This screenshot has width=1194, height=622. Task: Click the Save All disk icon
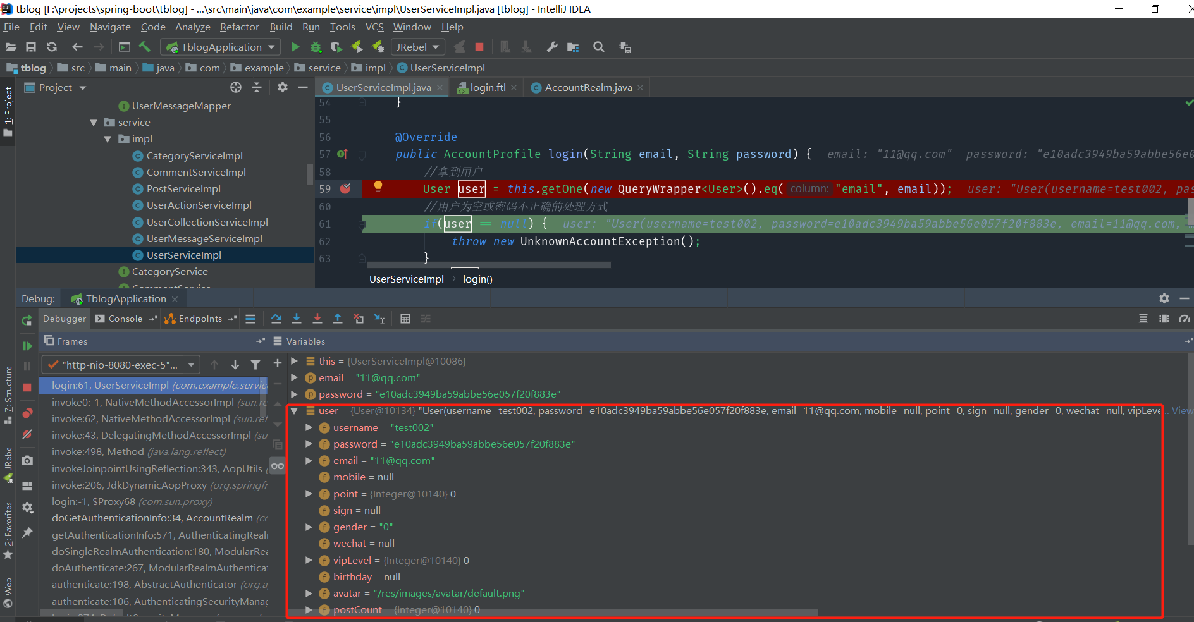(31, 47)
